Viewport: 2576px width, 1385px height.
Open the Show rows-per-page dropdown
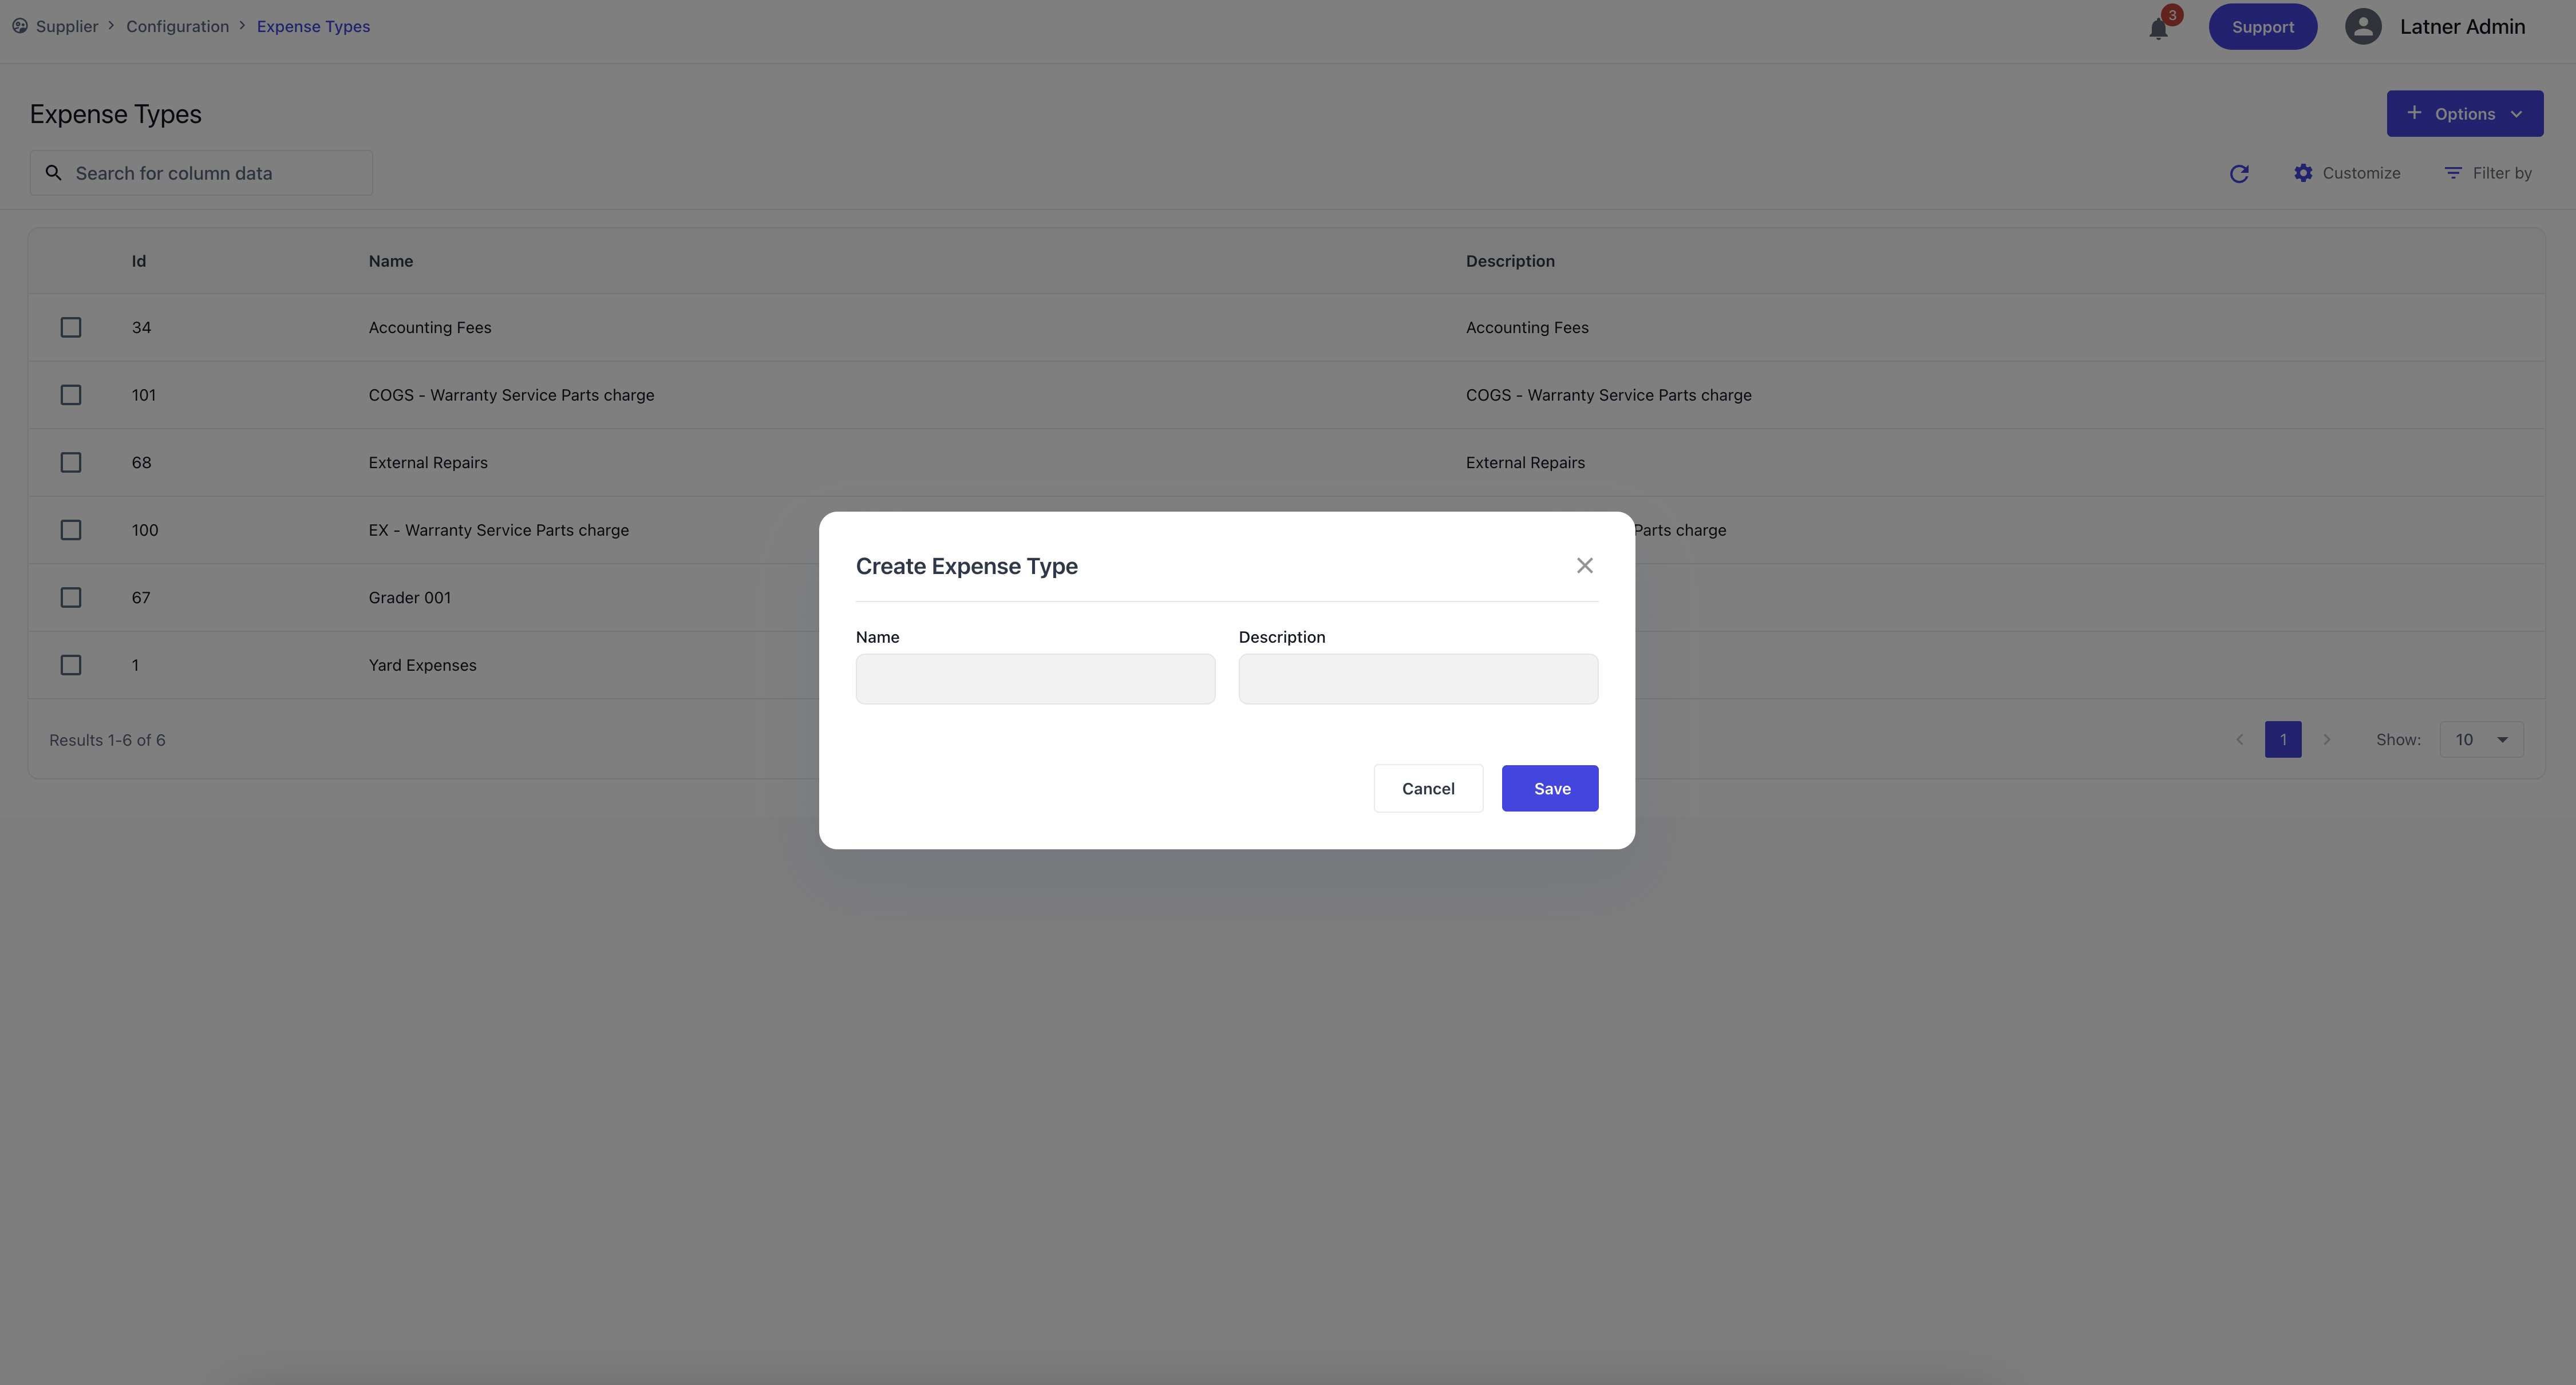coord(2481,740)
